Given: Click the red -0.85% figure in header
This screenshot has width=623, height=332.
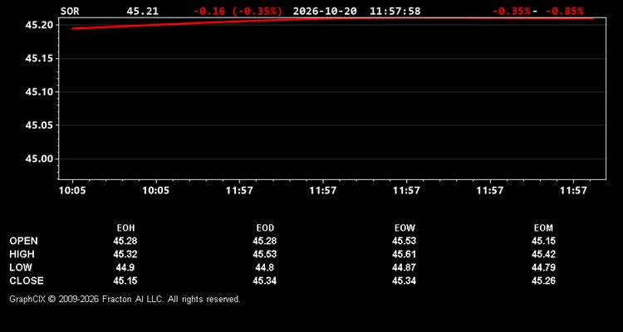Looking at the screenshot, I should (565, 11).
